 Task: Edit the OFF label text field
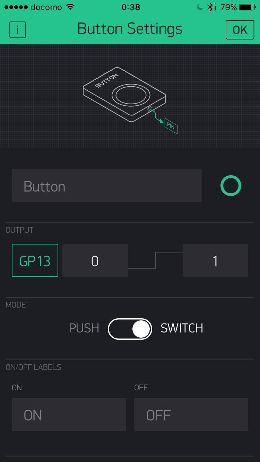pos(191,415)
